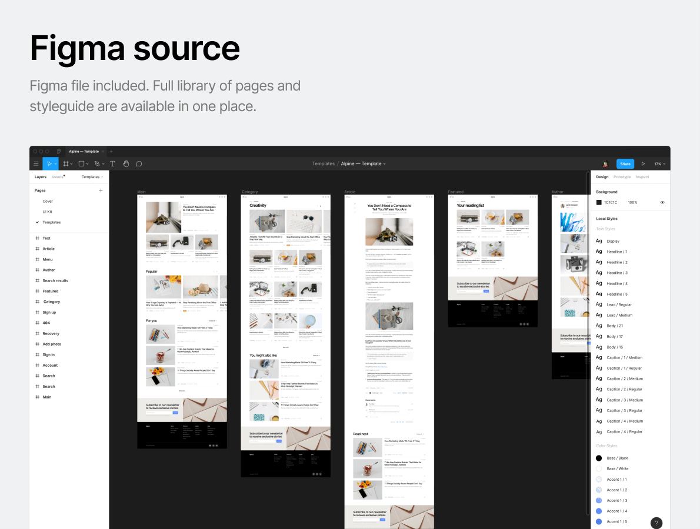Switch to the Assets tab

pos(58,177)
